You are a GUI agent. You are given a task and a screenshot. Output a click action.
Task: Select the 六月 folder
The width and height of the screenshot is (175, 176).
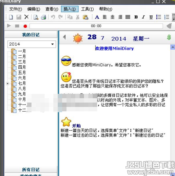click(19, 78)
